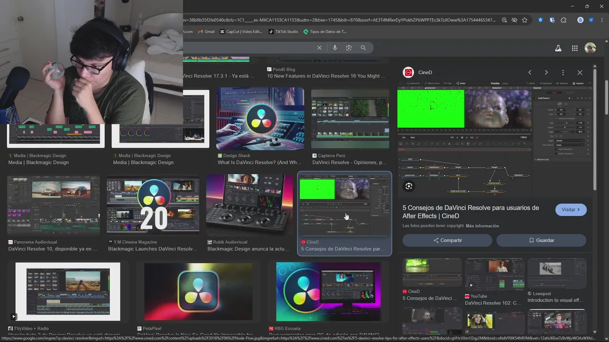
Task: Bookmark this page with the star icon
Action: (x=524, y=20)
